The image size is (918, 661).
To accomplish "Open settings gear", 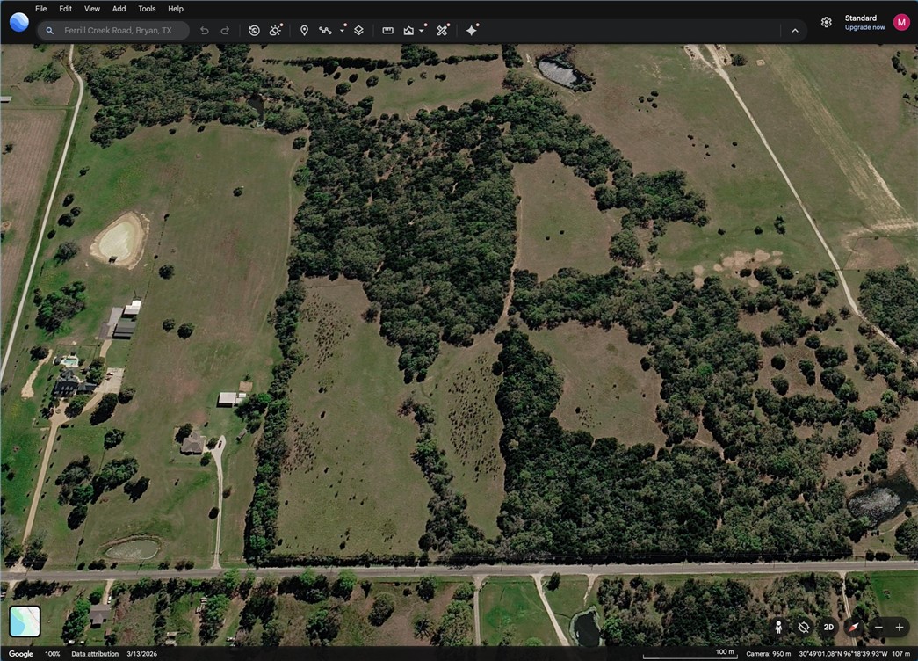I will point(826,22).
